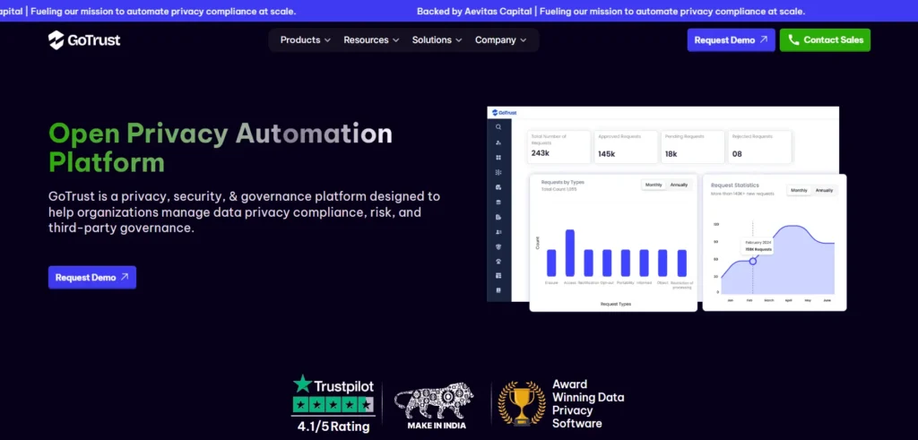Select Annually in Request Statistics chart
The height and width of the screenshot is (440, 918).
tap(825, 190)
